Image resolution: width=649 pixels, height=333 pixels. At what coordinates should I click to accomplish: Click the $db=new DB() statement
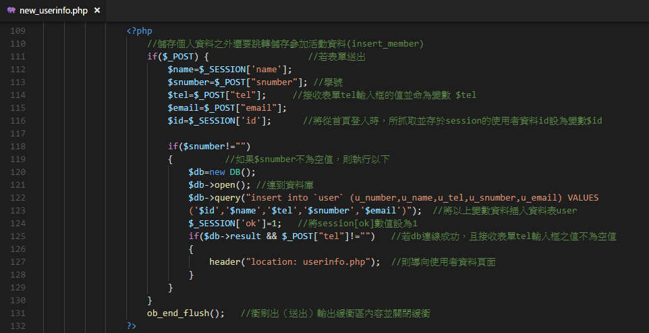click(x=222, y=172)
